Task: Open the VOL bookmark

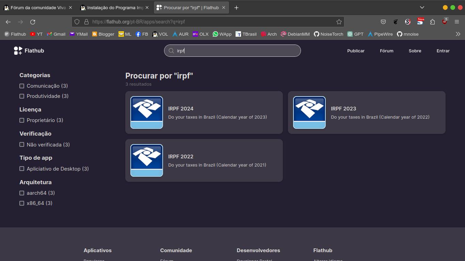Action: [160, 34]
